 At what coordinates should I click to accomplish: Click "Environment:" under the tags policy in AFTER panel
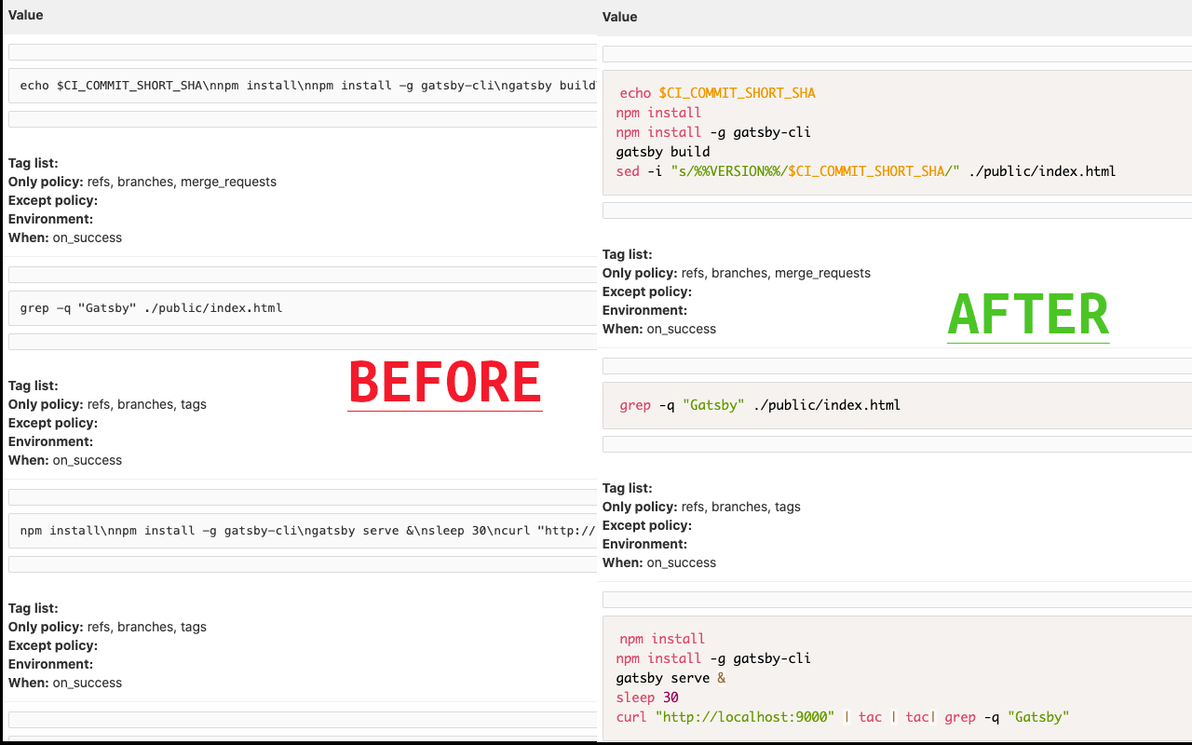[644, 544]
